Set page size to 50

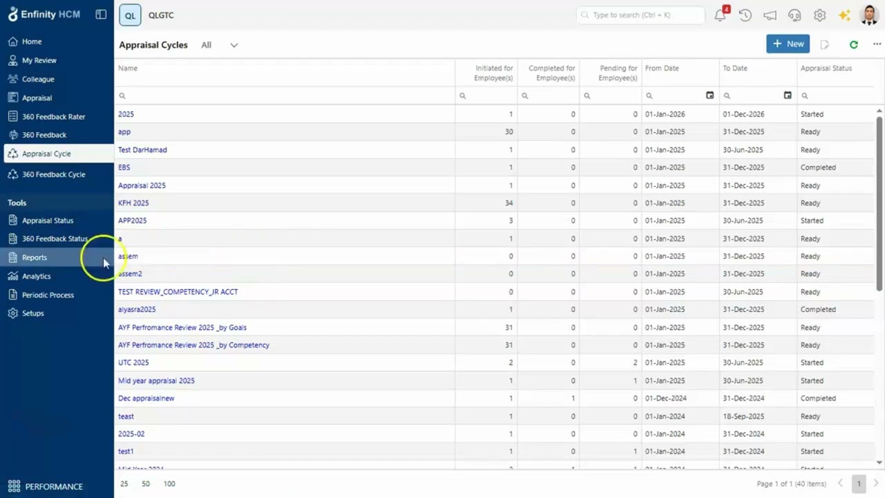[x=146, y=484]
